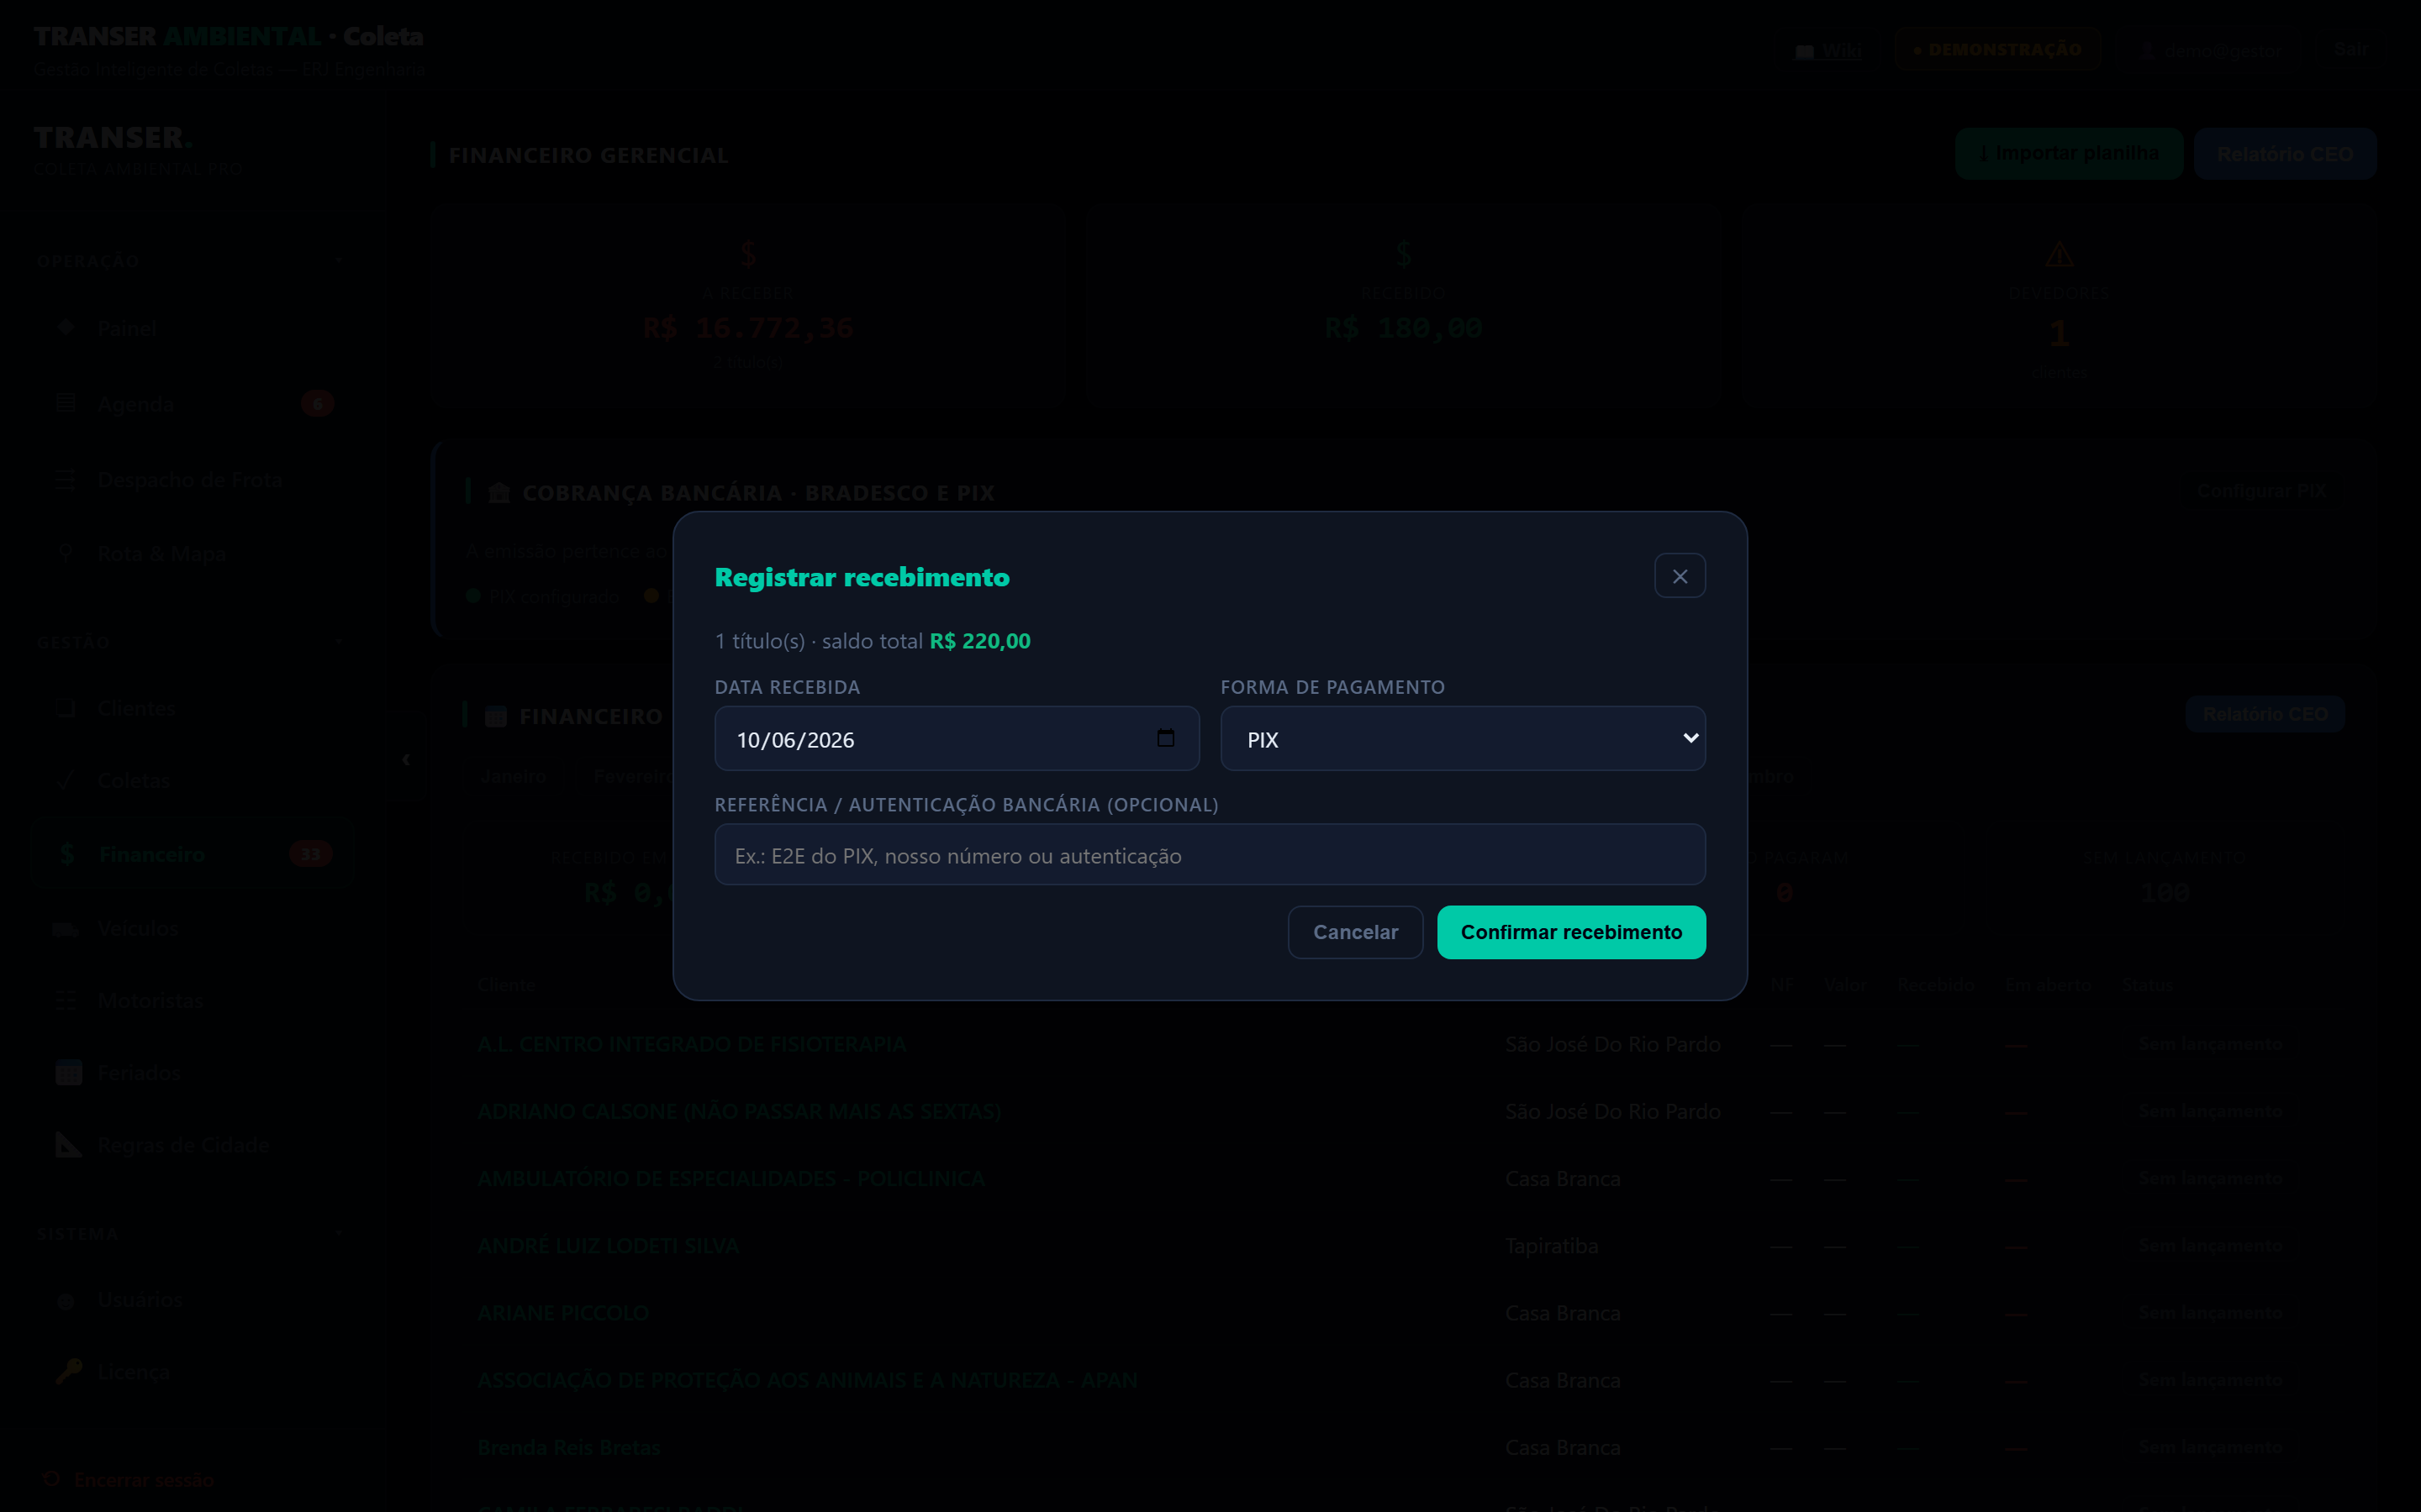Open client ANDRÉ LUIZ LODETI SILVA

607,1246
